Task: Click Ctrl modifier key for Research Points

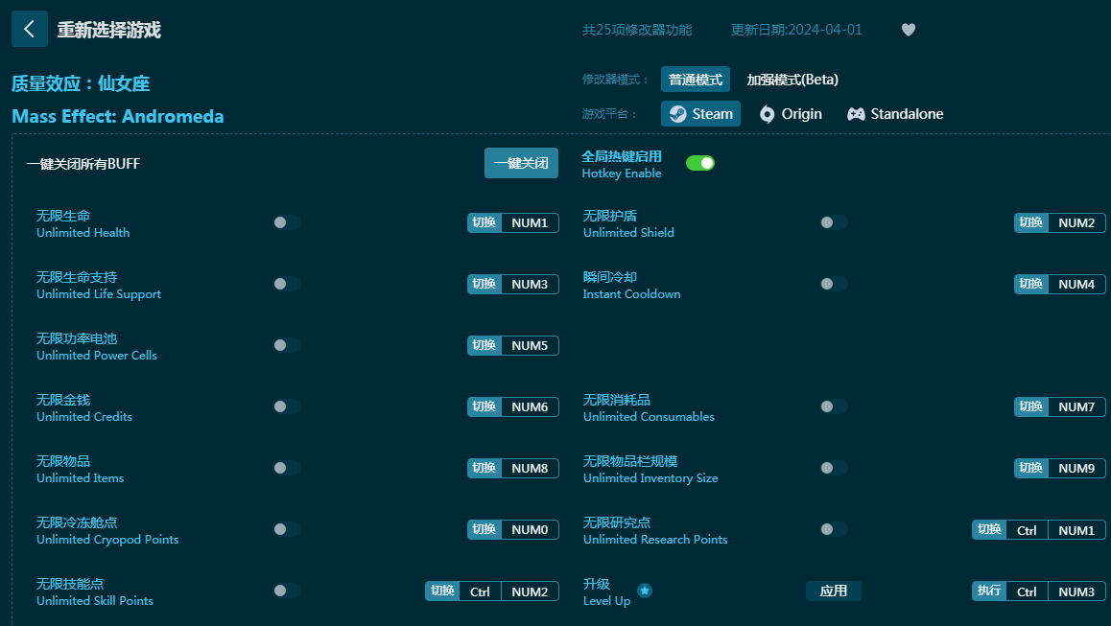Action: [1027, 530]
